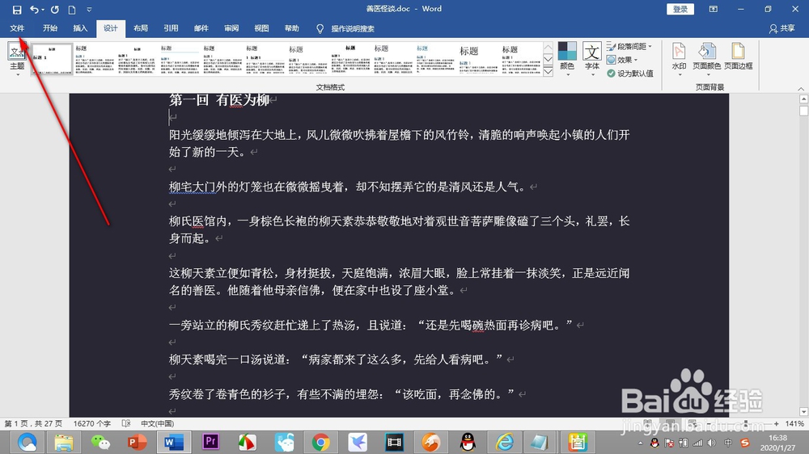Screen dimensions: 809x454
Task: Click the 登录 sign-in button
Action: 680,9
